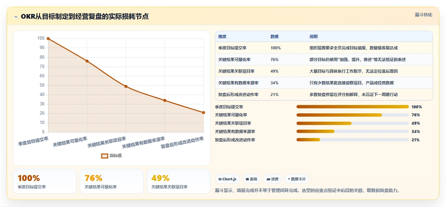Image resolution: width=446 pixels, height=207 pixels.
Task: Click the 漏斗转化 tag in the header
Action: tap(423, 15)
